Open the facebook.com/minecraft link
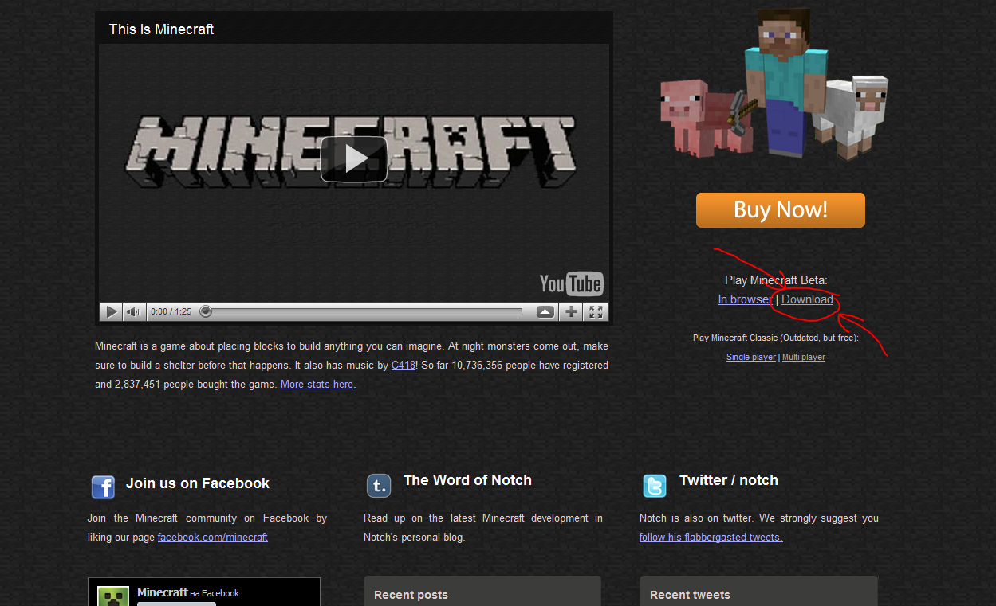Image resolution: width=996 pixels, height=606 pixels. (x=212, y=538)
